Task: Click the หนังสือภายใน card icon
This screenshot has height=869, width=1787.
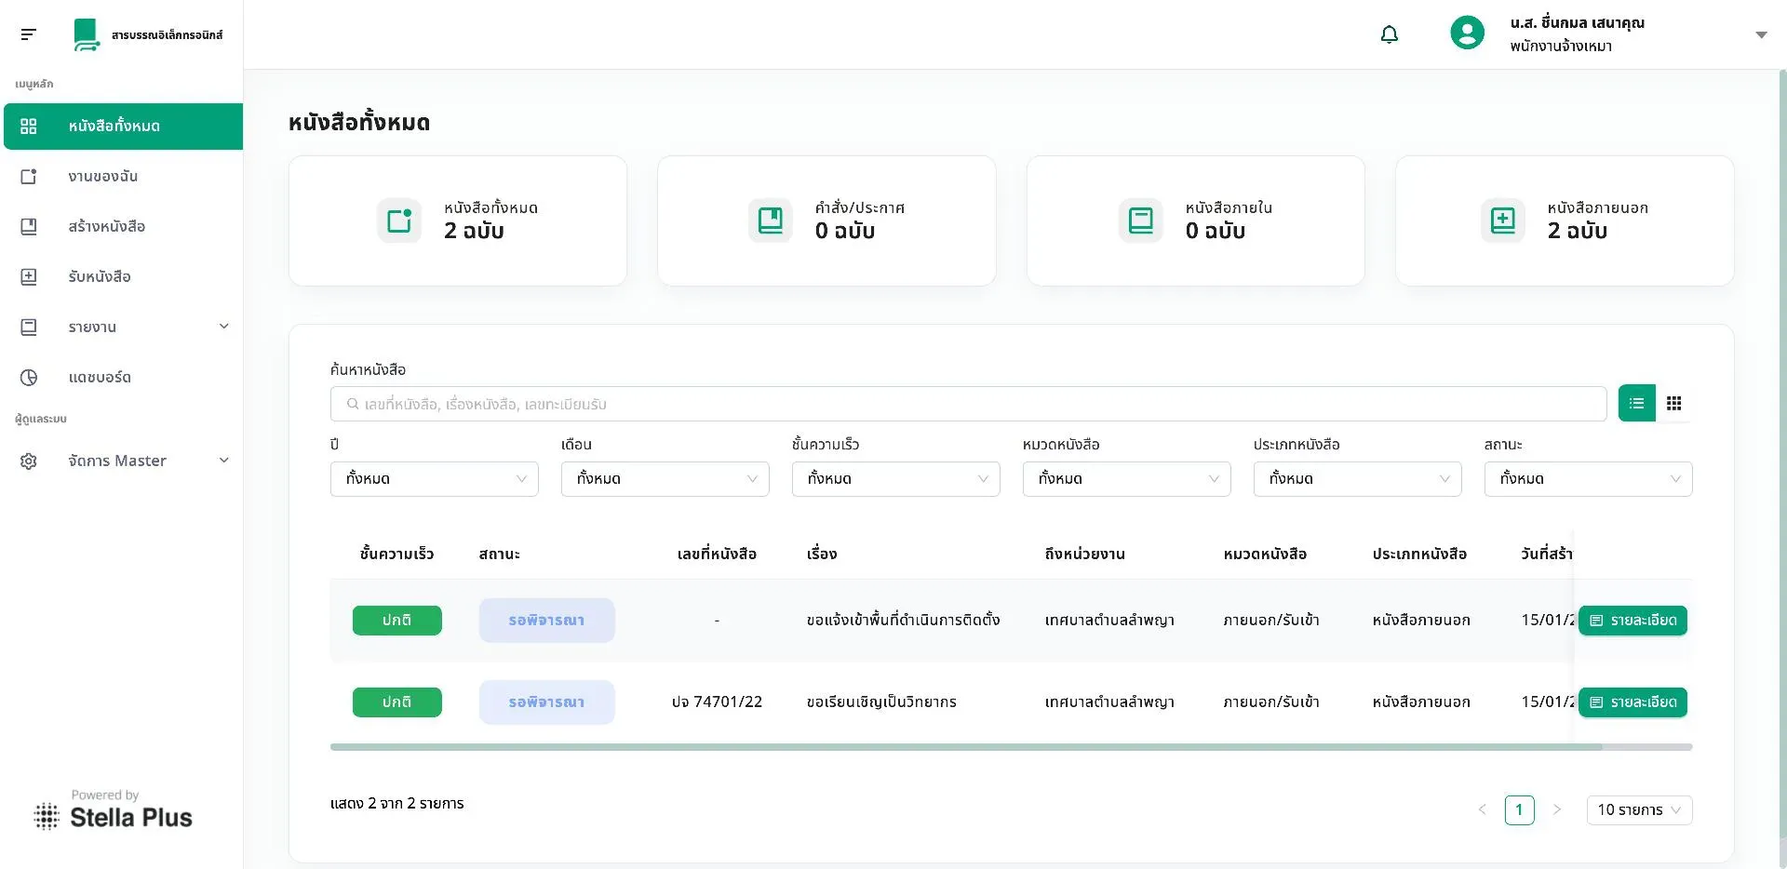Action: 1140,221
